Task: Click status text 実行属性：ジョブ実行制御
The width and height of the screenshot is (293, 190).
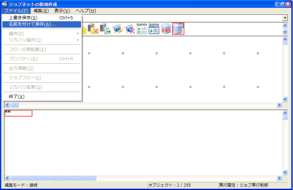Action: pyautogui.click(x=243, y=185)
